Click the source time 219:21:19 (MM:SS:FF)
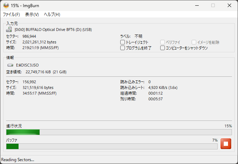The height and width of the screenshot is (164, 238). point(41,48)
